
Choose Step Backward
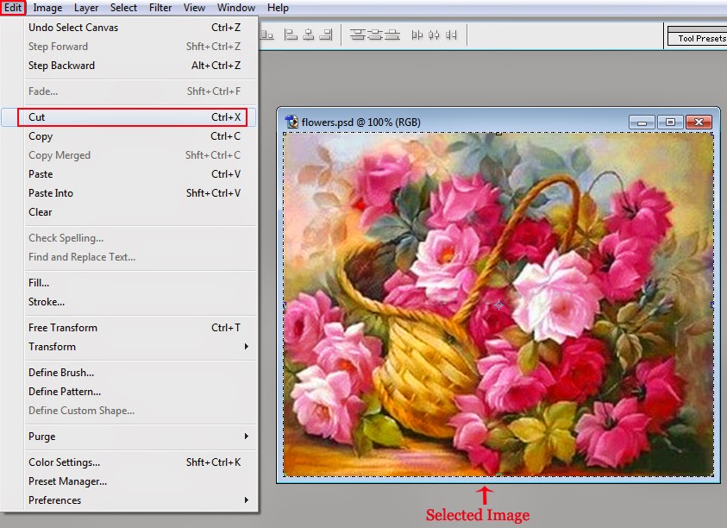pos(135,66)
